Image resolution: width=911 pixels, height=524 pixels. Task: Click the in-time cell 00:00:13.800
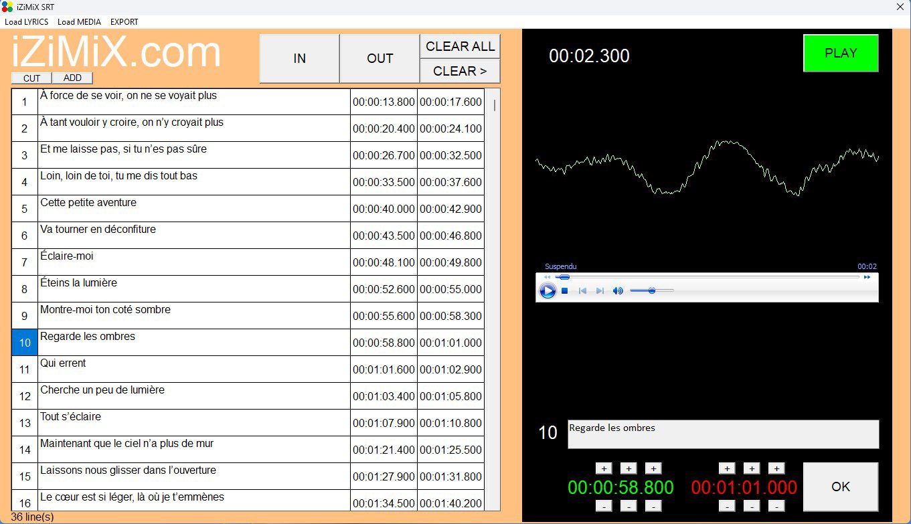pyautogui.click(x=384, y=102)
